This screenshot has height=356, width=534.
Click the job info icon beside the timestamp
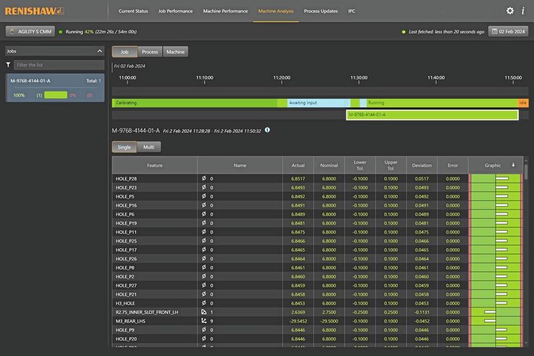(x=268, y=130)
